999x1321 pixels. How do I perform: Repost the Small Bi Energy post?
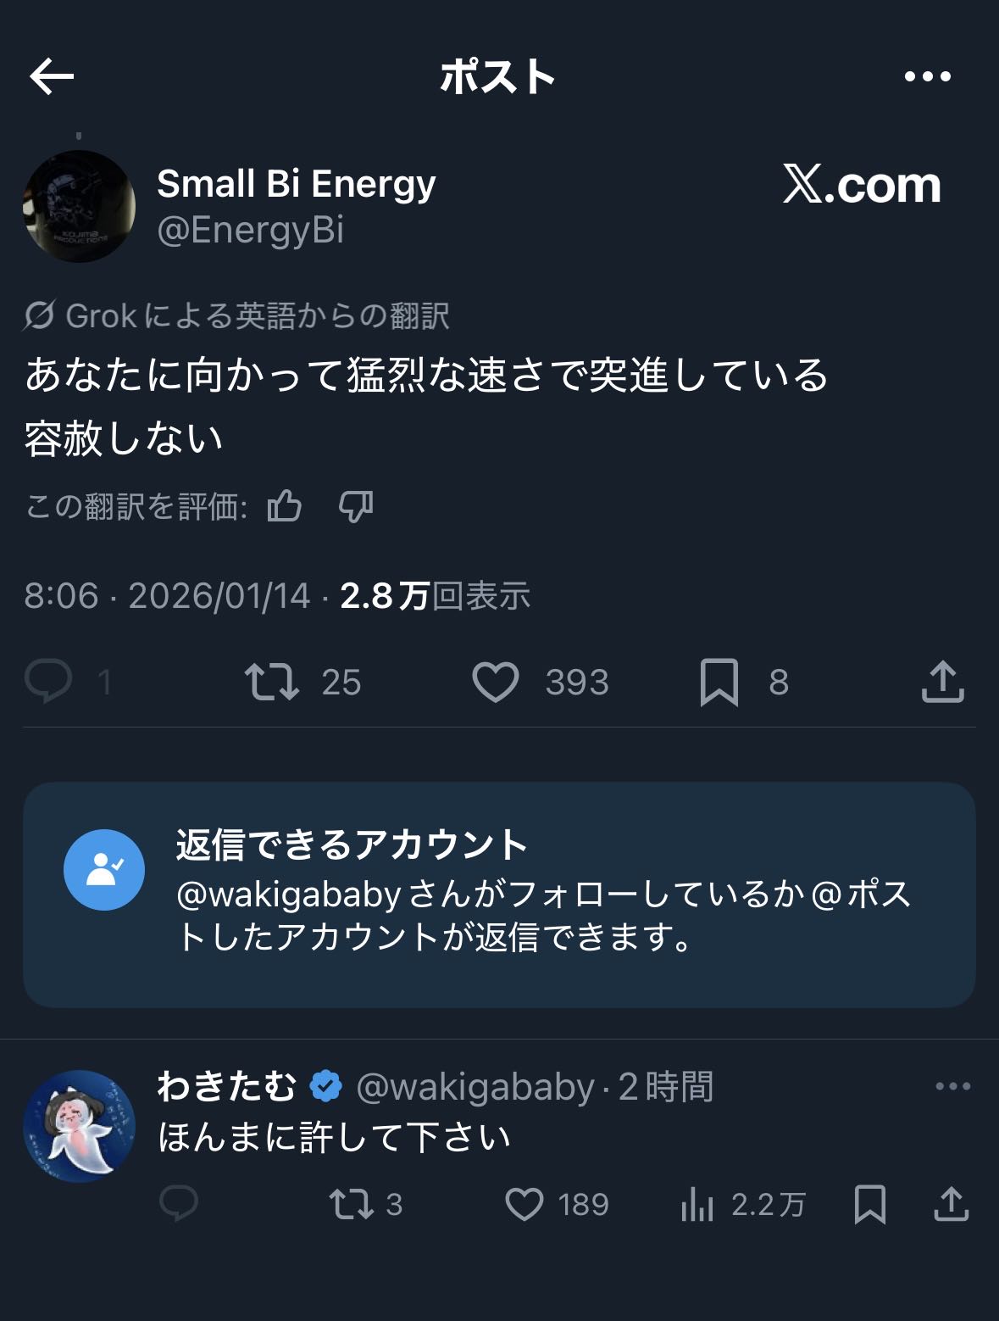tap(272, 682)
